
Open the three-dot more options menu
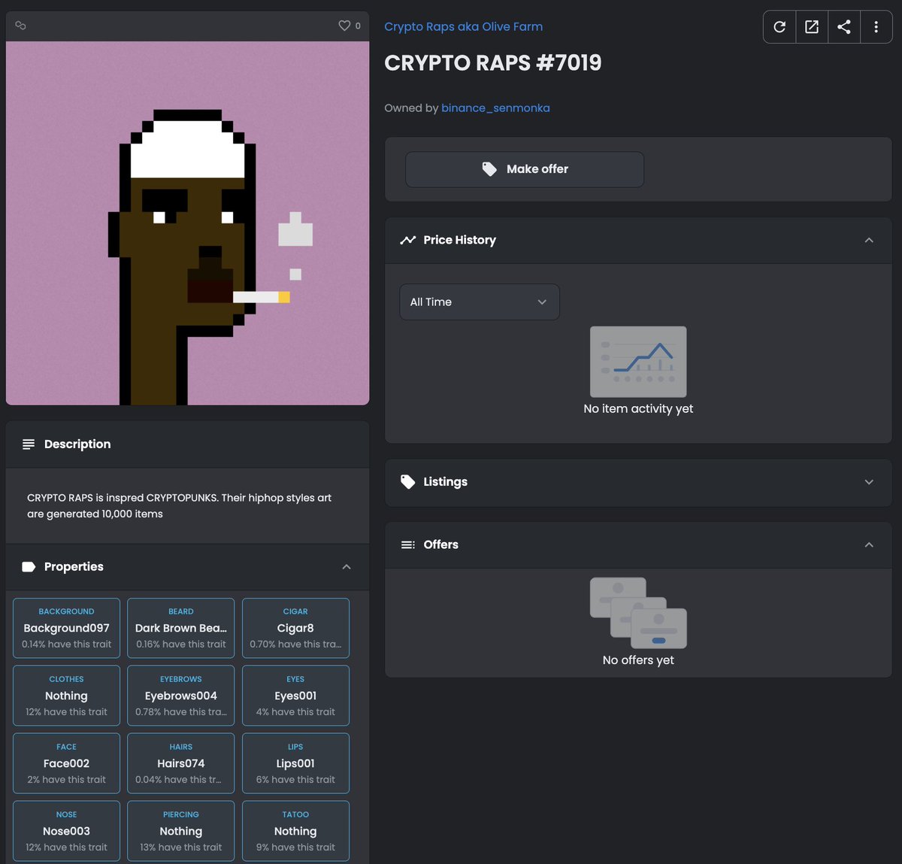(x=876, y=27)
